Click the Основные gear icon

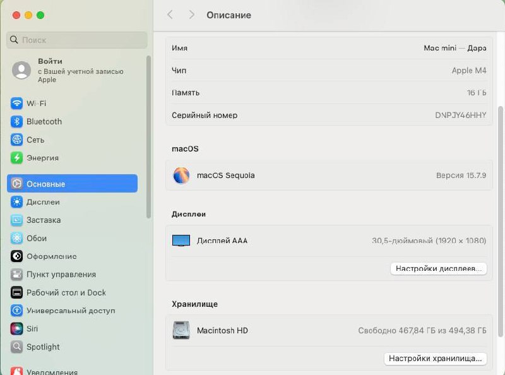16,184
